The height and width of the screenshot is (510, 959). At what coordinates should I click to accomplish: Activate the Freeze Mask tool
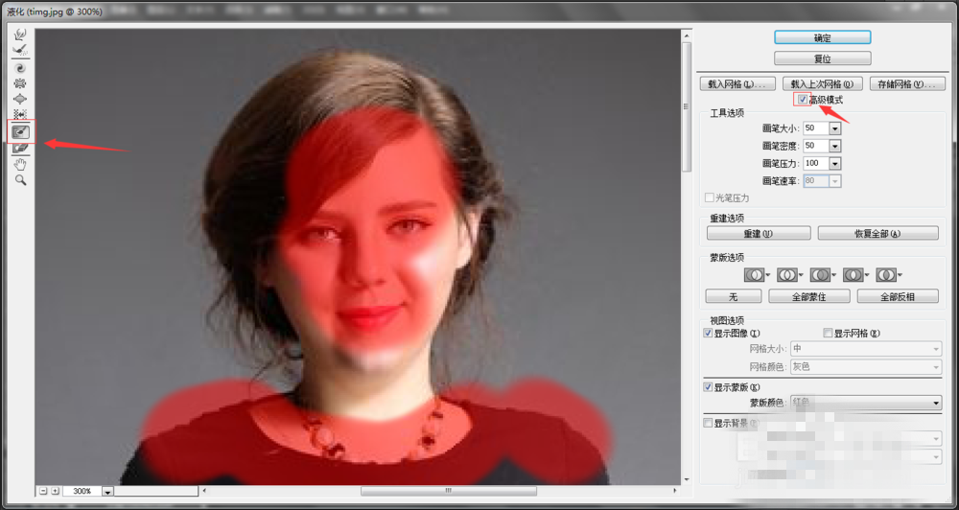click(19, 131)
